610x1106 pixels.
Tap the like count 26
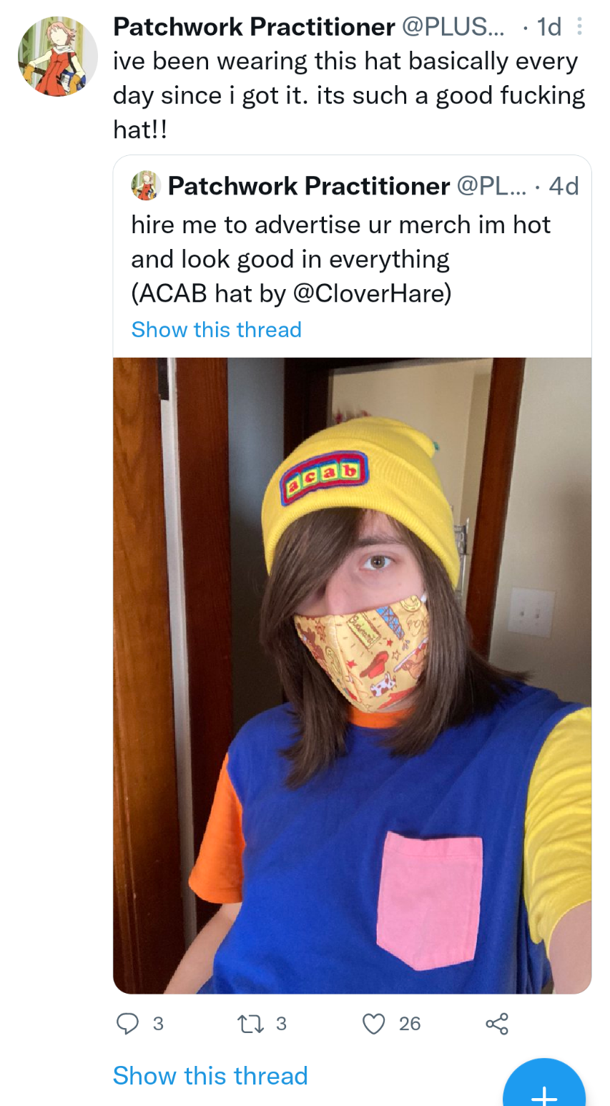[410, 1024]
